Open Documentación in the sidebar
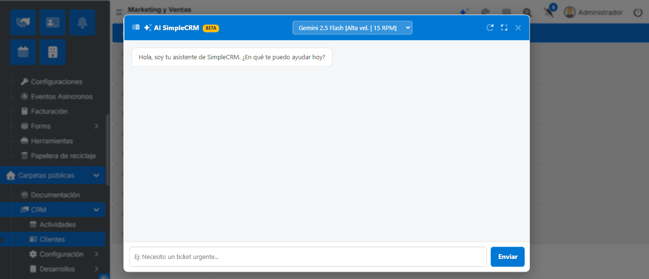 click(x=55, y=195)
